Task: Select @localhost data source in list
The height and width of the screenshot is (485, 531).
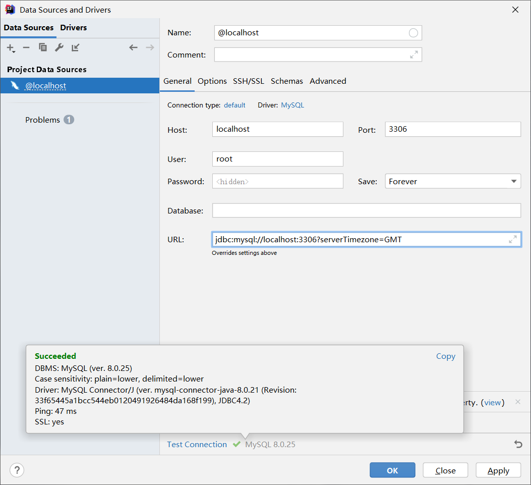Action: pyautogui.click(x=46, y=86)
